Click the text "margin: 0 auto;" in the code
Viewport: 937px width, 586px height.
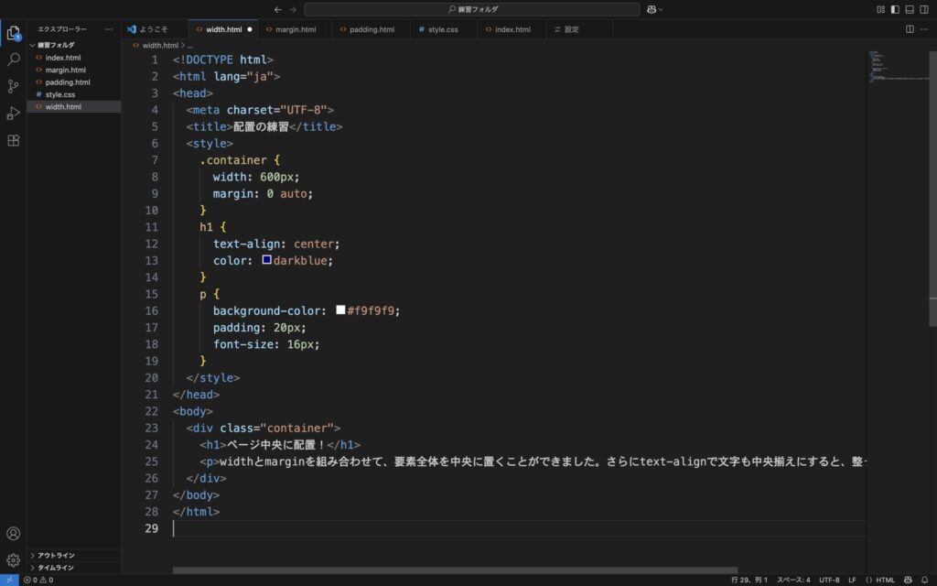point(263,194)
